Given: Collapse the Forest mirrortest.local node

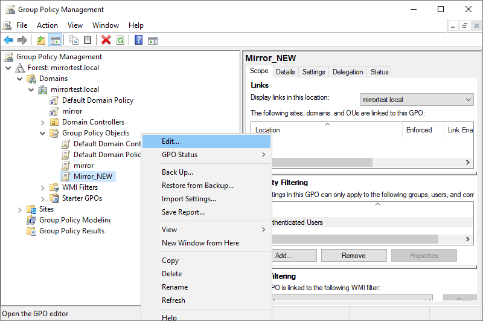Looking at the screenshot, I should pos(8,68).
